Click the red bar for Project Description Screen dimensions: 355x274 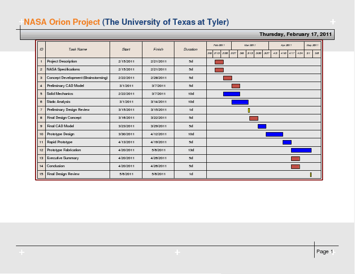tap(219, 62)
